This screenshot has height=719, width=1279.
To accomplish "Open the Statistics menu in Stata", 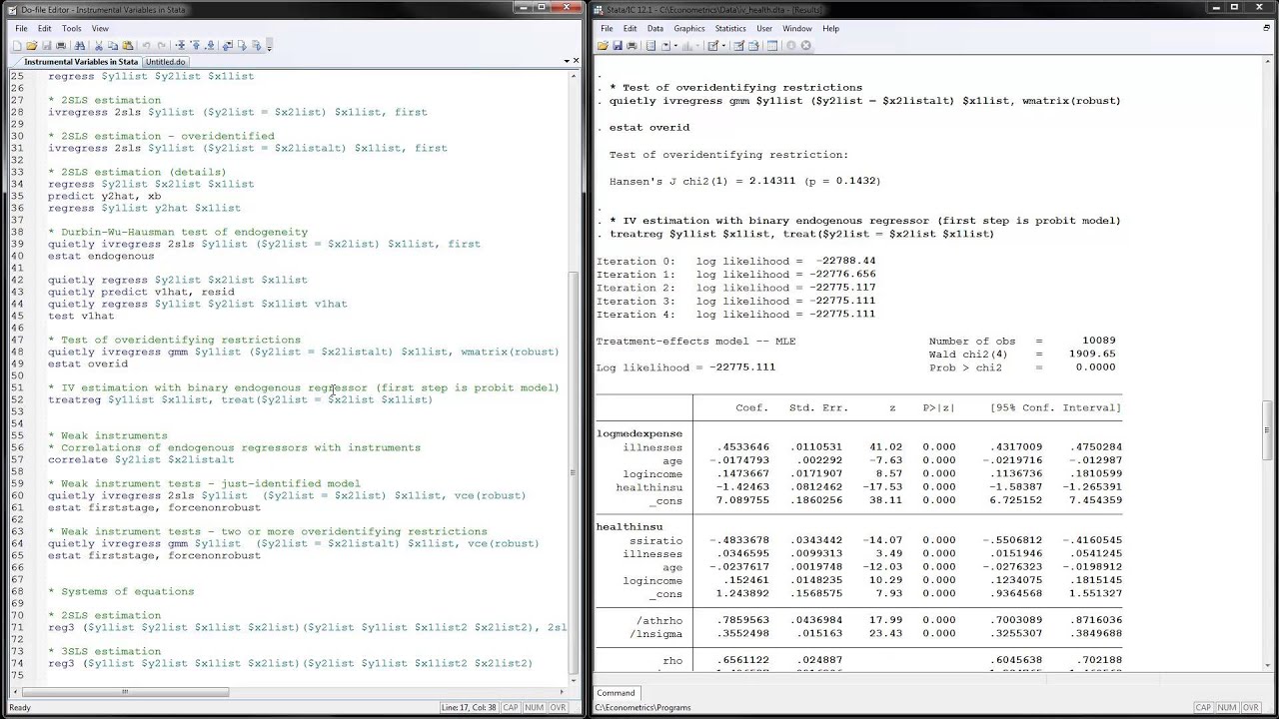I will (730, 28).
